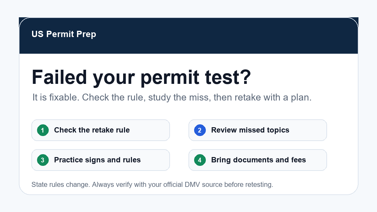
Task: Click the 'State rules change' disclaimer text
Action: pos(152,185)
